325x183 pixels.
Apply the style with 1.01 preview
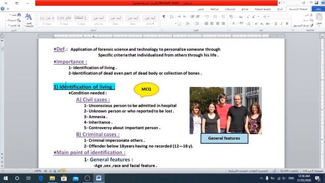click(x=64, y=20)
